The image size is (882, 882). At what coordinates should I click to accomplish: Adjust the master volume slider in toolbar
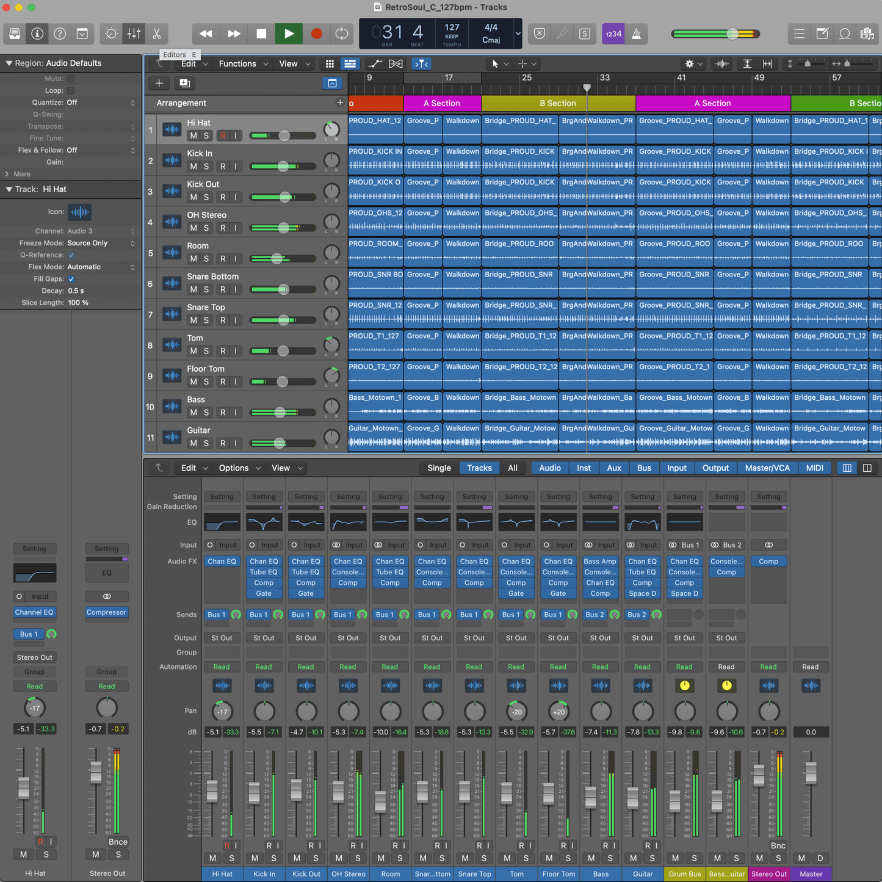732,34
